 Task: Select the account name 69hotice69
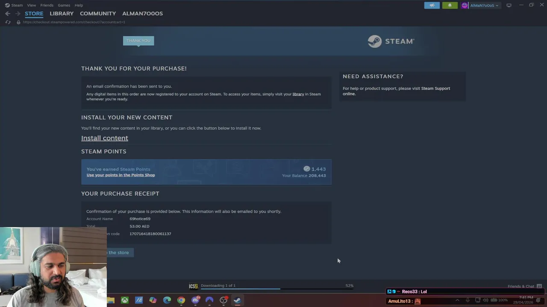click(x=140, y=219)
